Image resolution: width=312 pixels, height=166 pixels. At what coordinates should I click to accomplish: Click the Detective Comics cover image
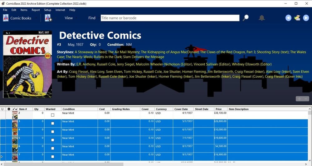[x=27, y=64]
